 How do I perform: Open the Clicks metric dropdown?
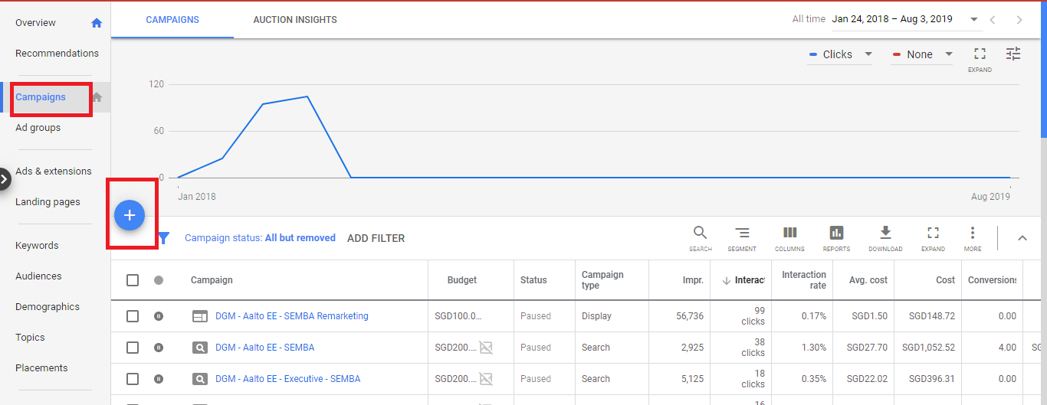click(x=840, y=54)
